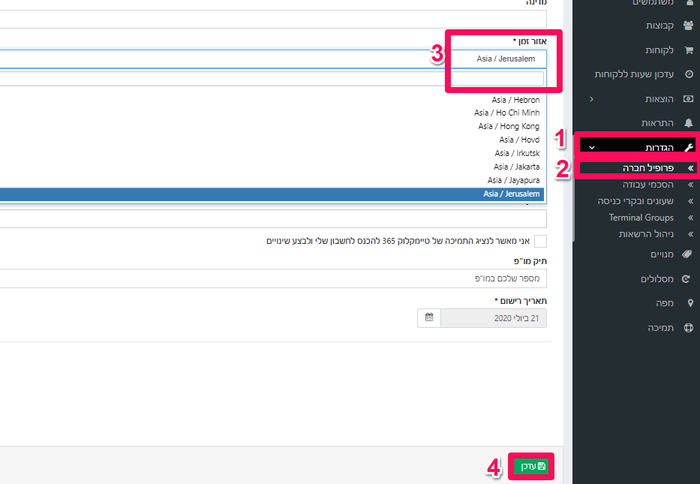Click the green עדכן save button

(x=530, y=466)
